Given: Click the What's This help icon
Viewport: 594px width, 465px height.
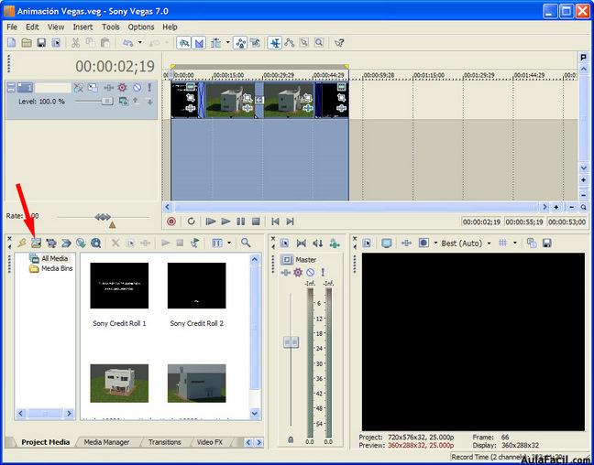Looking at the screenshot, I should (x=339, y=43).
